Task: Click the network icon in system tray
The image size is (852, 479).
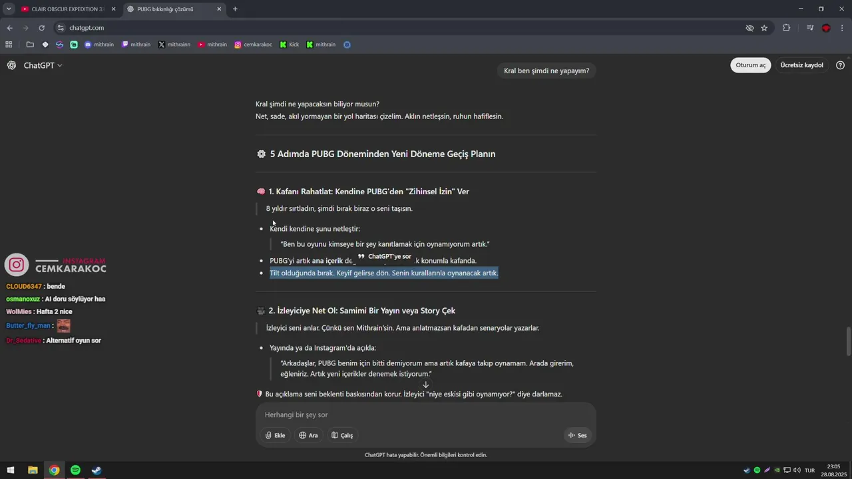Action: point(787,470)
